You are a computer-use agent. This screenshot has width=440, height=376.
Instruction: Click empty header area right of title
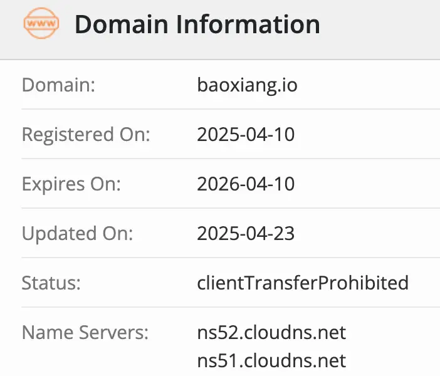[x=382, y=25]
